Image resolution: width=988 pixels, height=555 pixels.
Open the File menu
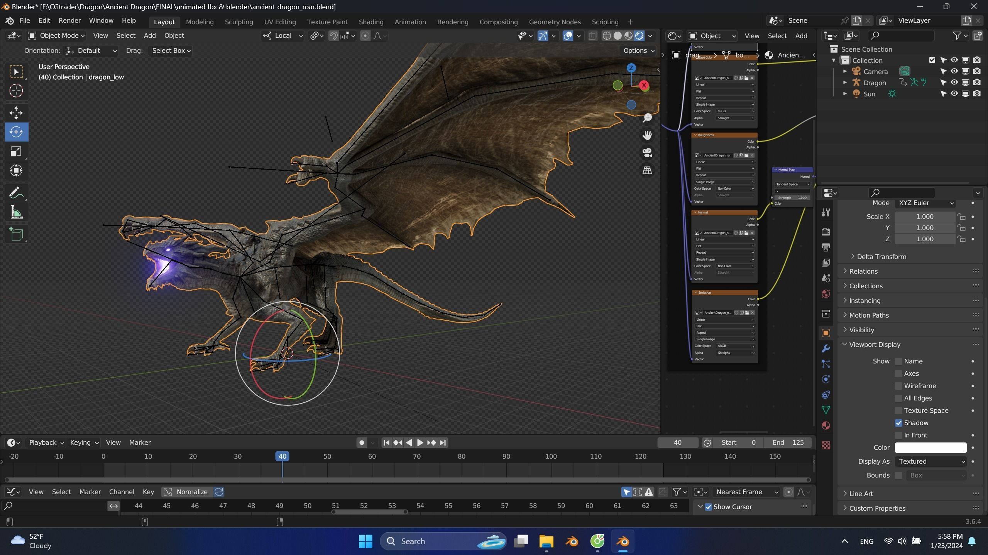(x=25, y=20)
